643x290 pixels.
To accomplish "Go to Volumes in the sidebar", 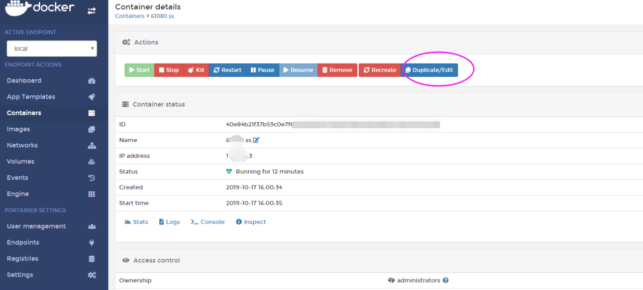I will 21,162.
